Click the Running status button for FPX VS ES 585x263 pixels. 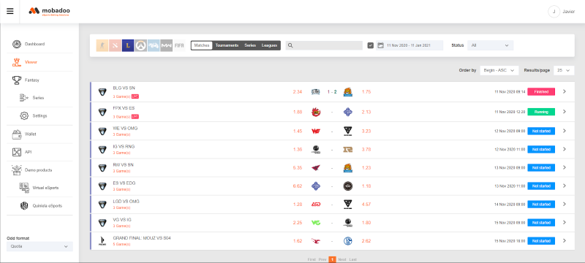(x=541, y=112)
